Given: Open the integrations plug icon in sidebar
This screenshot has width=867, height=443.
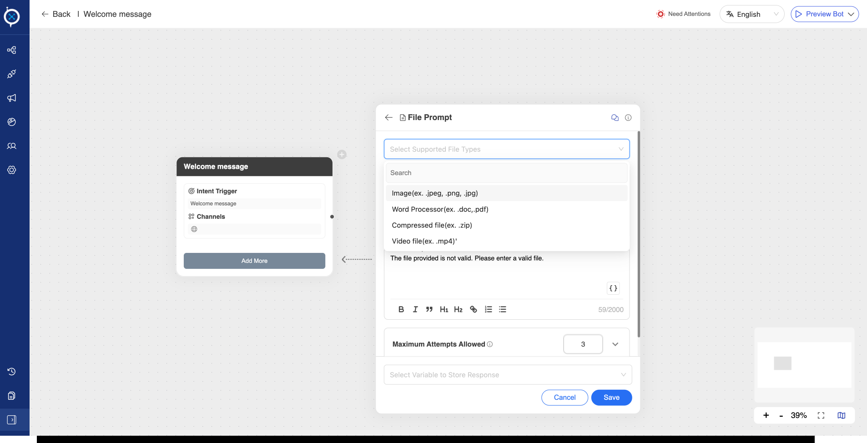Looking at the screenshot, I should coord(12,74).
